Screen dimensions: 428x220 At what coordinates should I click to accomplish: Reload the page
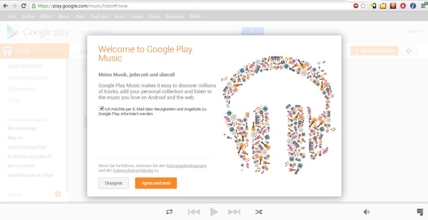coord(24,6)
